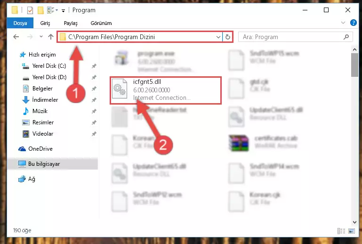The width and height of the screenshot is (362, 244).
Task: Click the Properties quick access icon
Action: pos(30,10)
